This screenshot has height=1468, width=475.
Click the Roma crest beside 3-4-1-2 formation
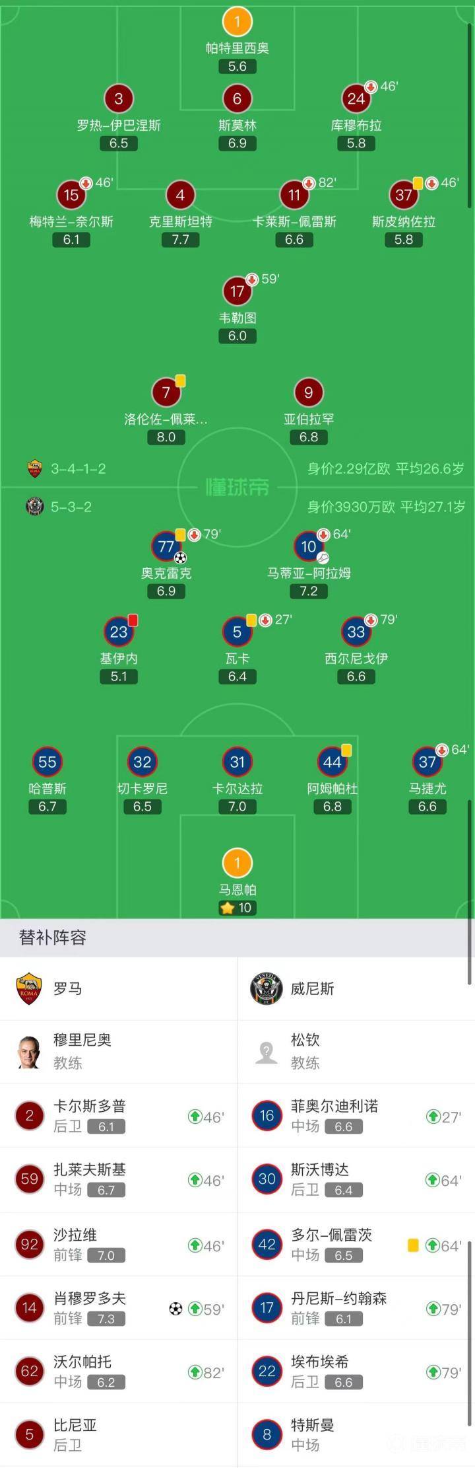35,468
